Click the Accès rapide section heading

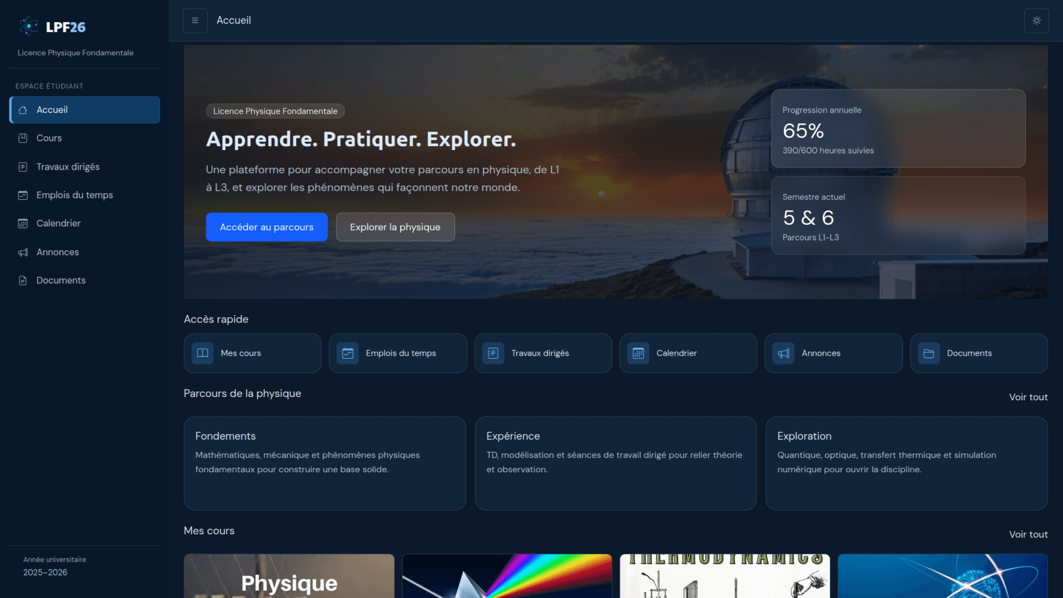pos(216,319)
